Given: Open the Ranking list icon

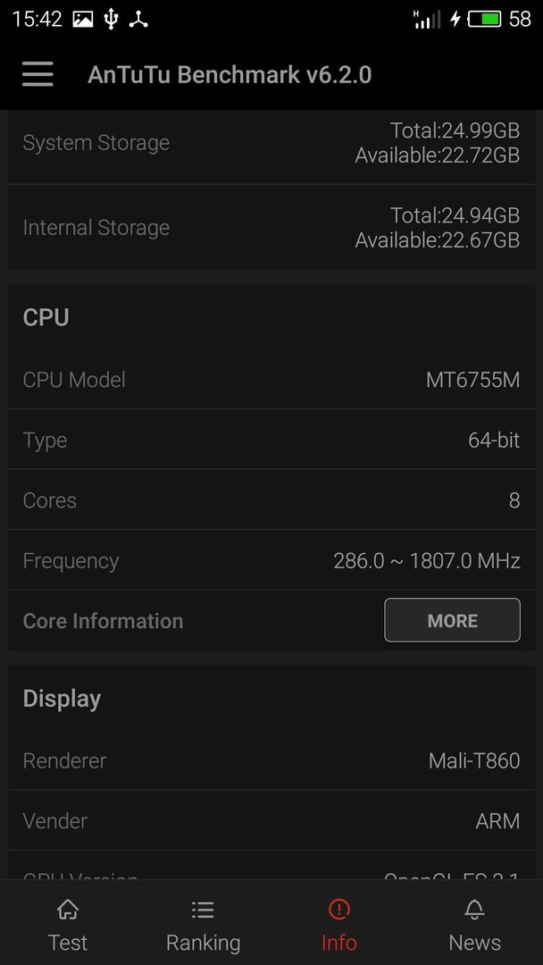Looking at the screenshot, I should point(203,909).
